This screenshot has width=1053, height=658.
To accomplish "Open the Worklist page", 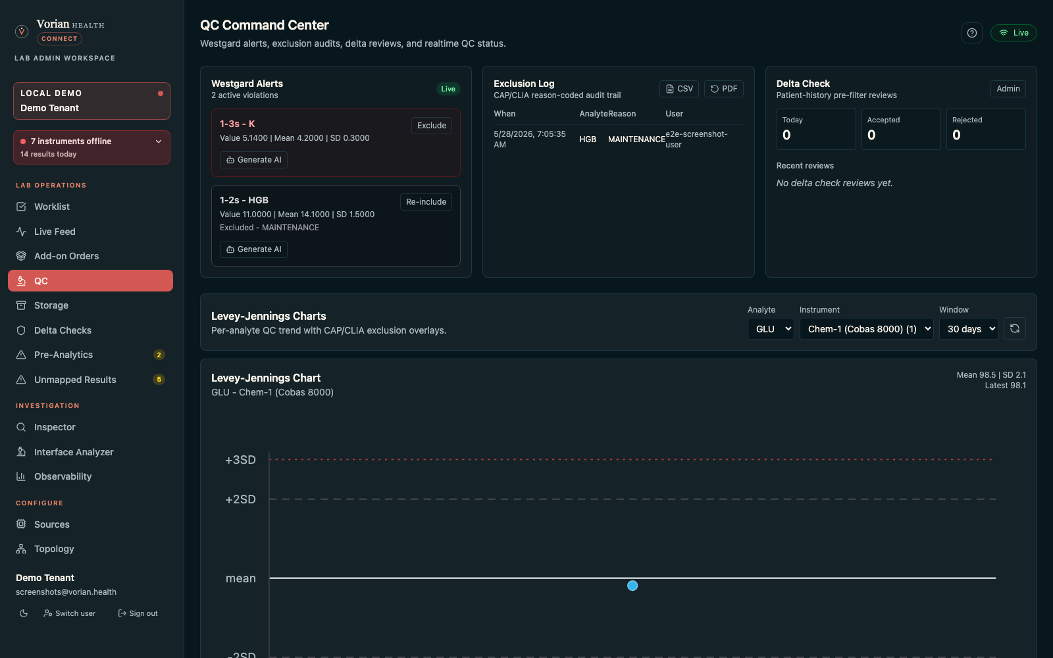I will pos(90,207).
